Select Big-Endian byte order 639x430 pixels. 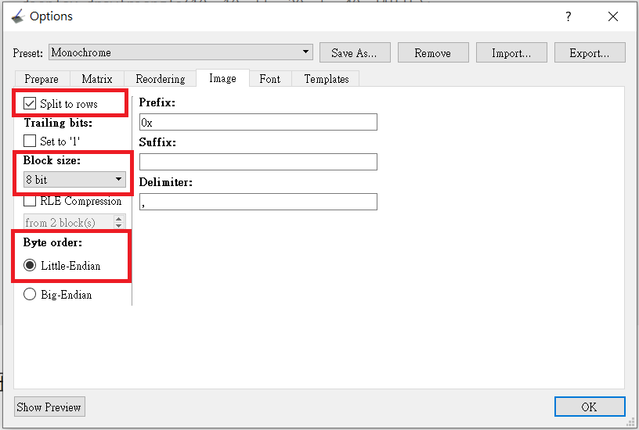pos(31,295)
